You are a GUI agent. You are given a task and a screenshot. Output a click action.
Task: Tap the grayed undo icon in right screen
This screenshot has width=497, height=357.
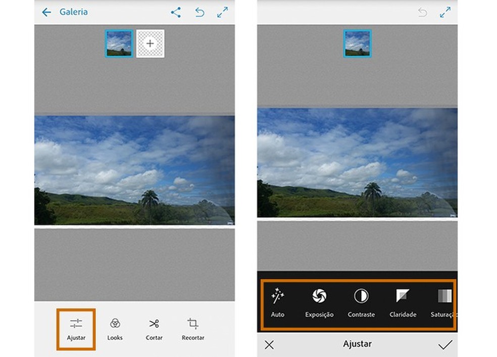pyautogui.click(x=423, y=12)
